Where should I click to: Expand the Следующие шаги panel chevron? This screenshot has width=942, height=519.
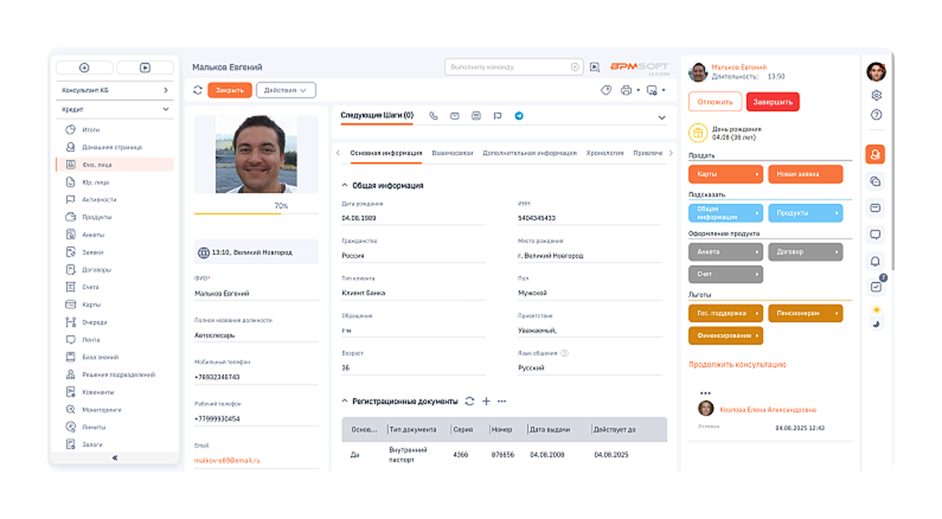(x=662, y=117)
